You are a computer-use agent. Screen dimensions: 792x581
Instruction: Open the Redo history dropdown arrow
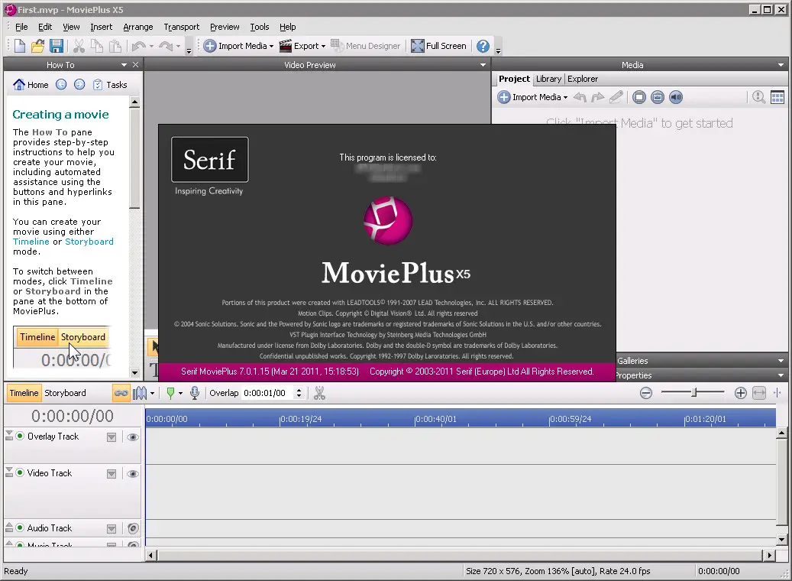coord(178,47)
